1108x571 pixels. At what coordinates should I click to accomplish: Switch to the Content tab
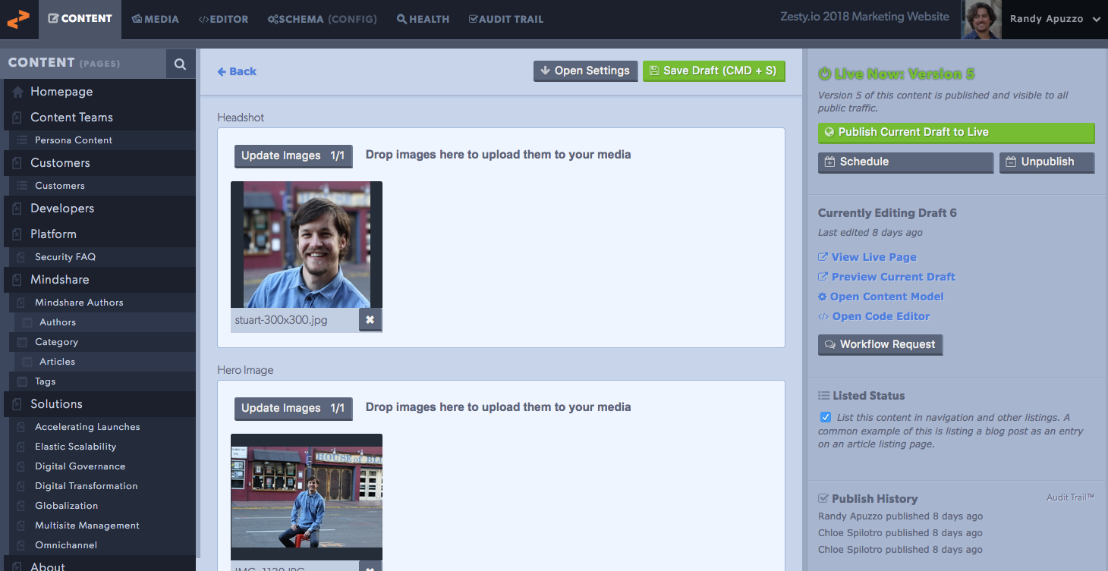click(x=80, y=19)
